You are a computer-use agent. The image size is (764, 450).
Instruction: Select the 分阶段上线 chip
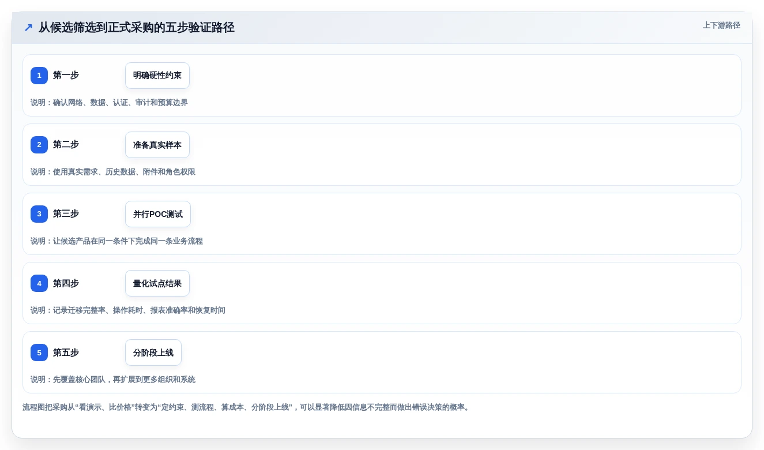pyautogui.click(x=153, y=352)
